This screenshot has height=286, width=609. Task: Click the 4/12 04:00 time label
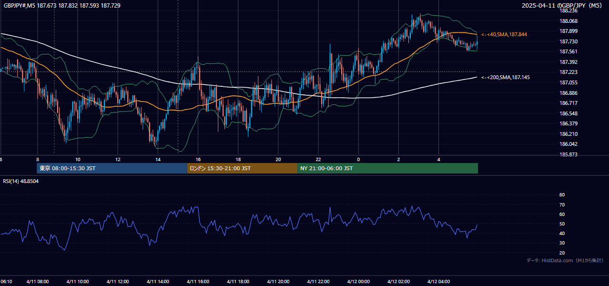click(x=438, y=282)
